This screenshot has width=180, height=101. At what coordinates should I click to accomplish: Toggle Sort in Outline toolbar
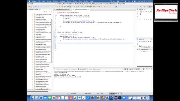142,42
